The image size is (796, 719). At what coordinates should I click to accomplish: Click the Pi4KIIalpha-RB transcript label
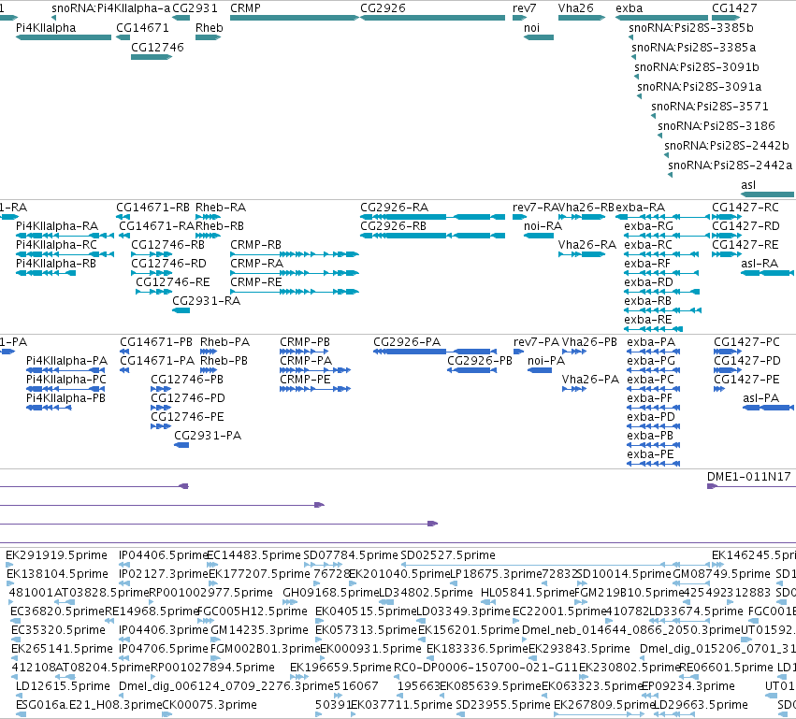(x=56, y=264)
